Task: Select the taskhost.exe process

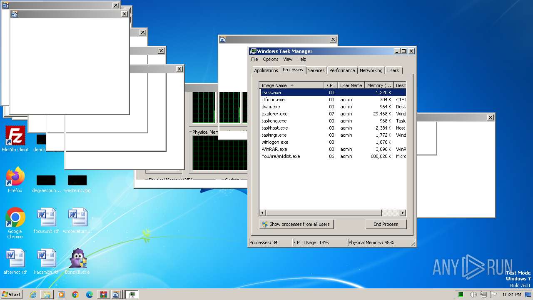Action: (x=333, y=128)
